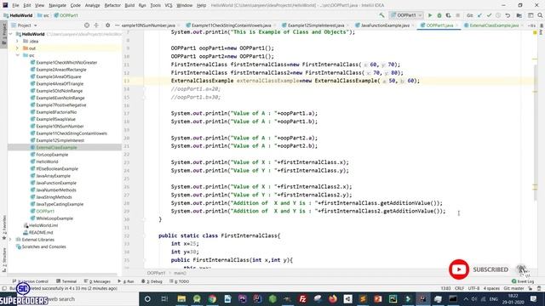Open the File menu
This screenshot has width=545, height=306.
(x=15, y=6)
